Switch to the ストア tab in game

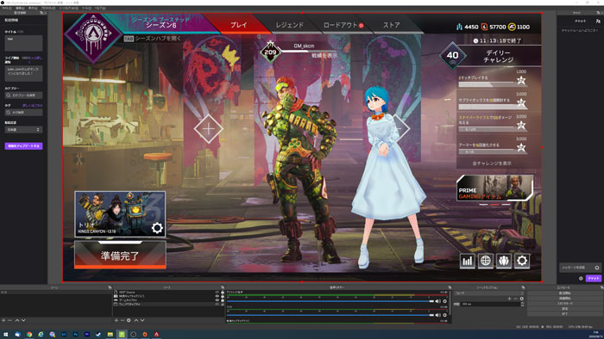392,25
